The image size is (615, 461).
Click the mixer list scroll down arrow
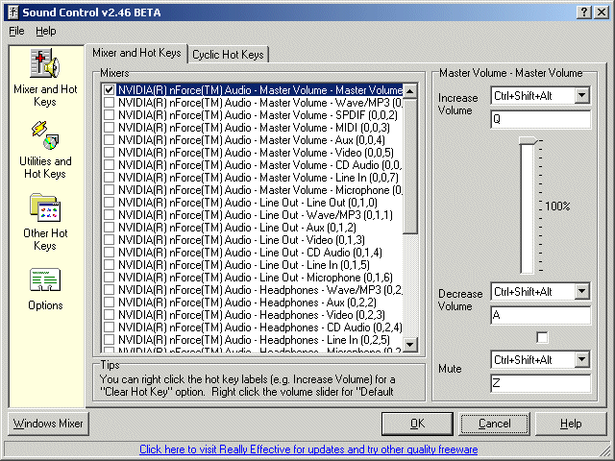pos(410,345)
